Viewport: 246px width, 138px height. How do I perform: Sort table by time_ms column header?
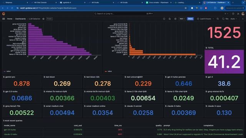coord(118,125)
